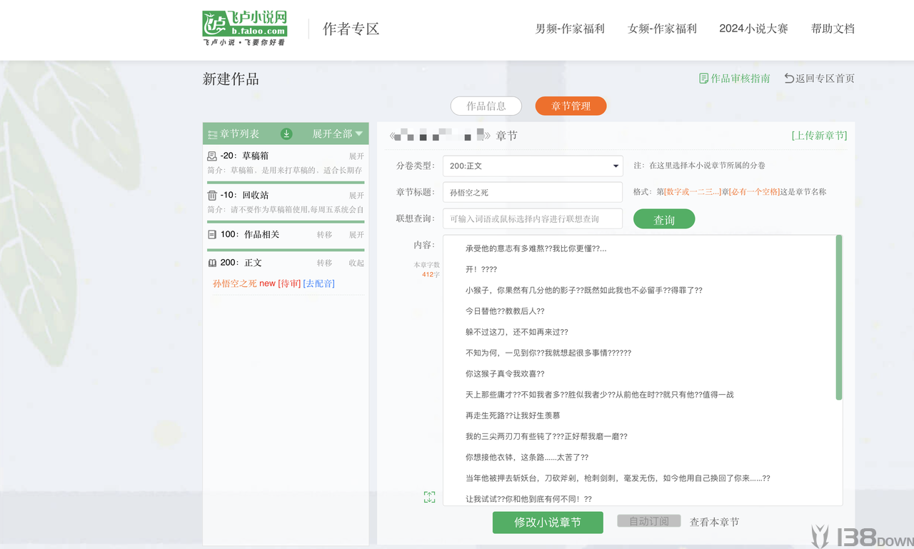Click the 作品审核指南 document icon
This screenshot has width=914, height=549.
703,79
